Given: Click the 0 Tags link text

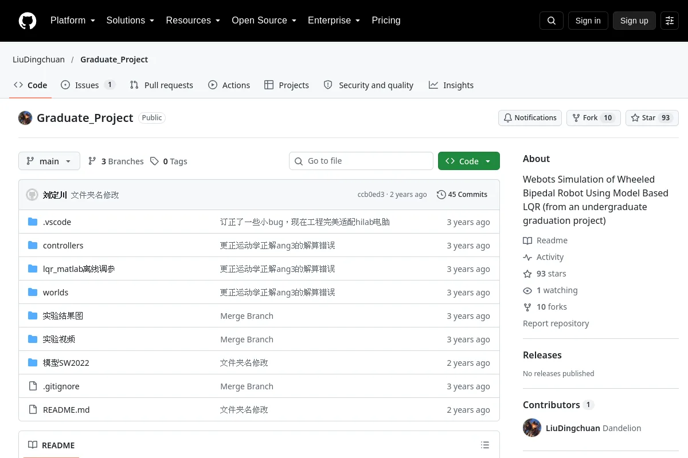Looking at the screenshot, I should point(175,161).
